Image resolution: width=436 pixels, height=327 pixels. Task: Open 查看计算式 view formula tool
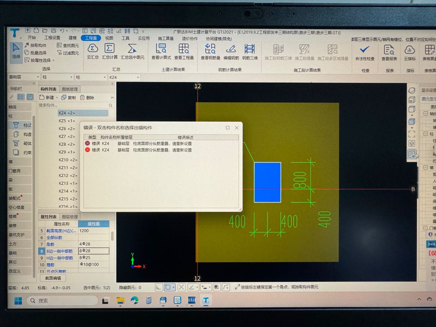tap(161, 51)
